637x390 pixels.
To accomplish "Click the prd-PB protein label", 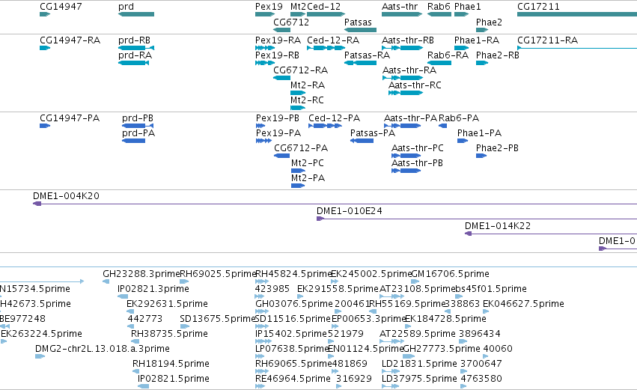I will point(138,118).
